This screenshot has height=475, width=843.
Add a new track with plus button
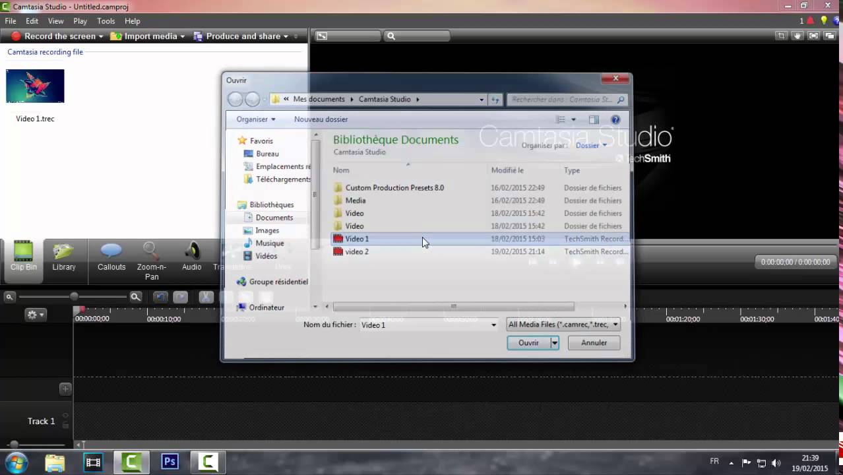65,389
